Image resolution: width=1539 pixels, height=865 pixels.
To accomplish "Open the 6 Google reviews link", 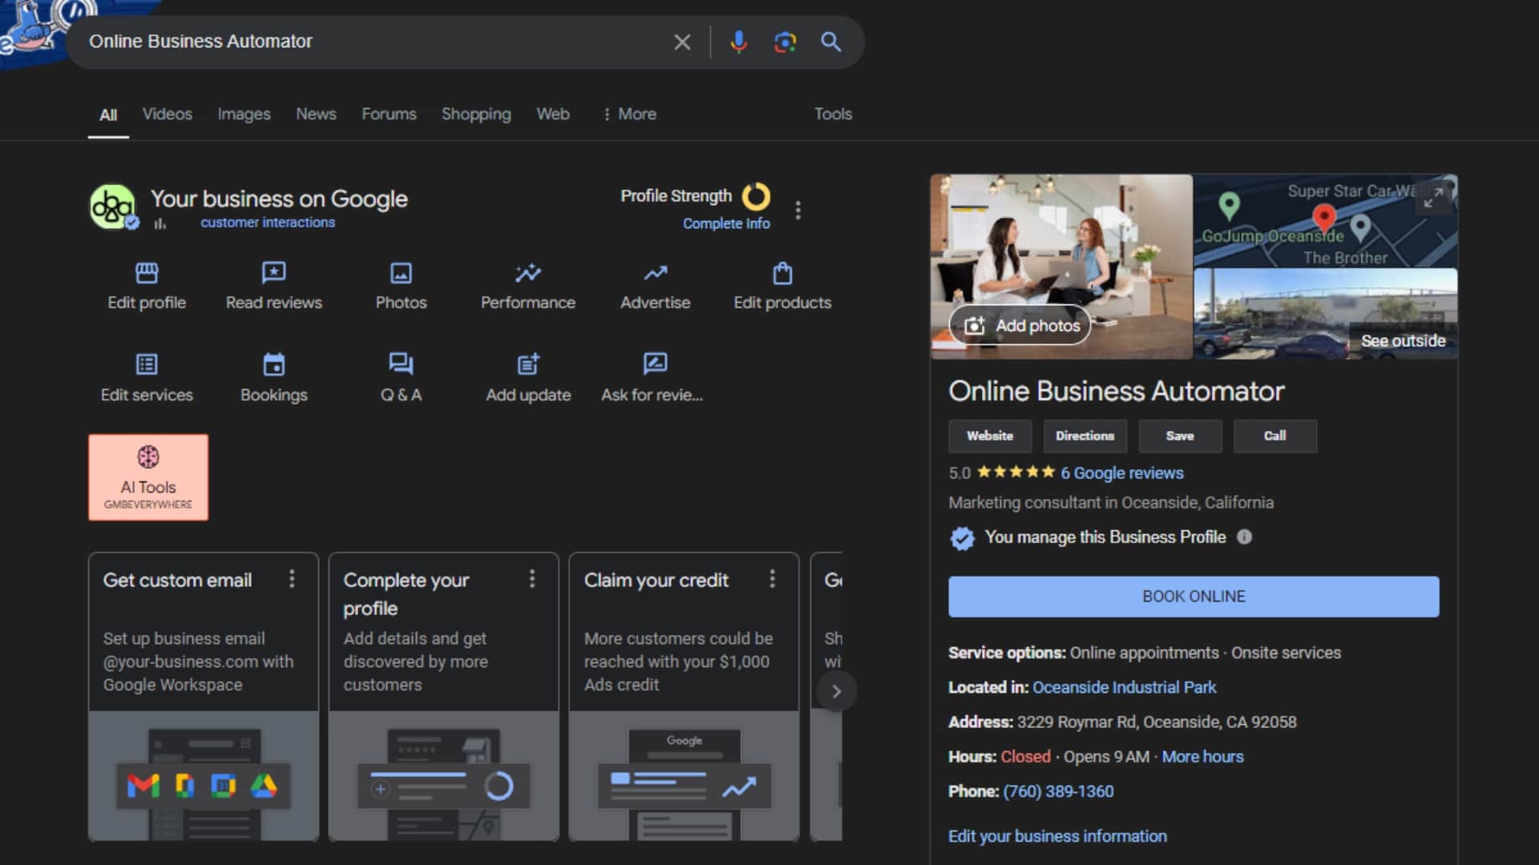I will [1122, 473].
